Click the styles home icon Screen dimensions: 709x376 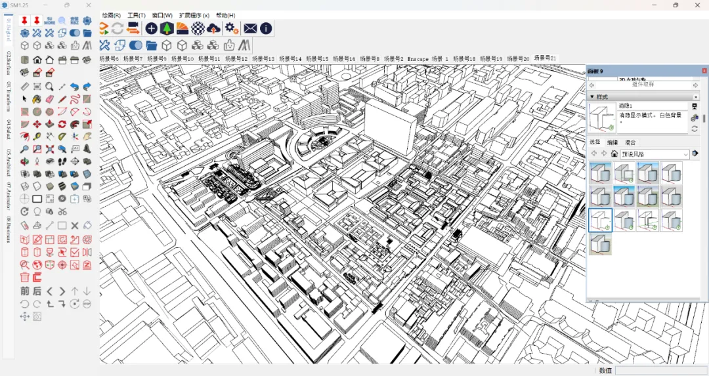614,154
